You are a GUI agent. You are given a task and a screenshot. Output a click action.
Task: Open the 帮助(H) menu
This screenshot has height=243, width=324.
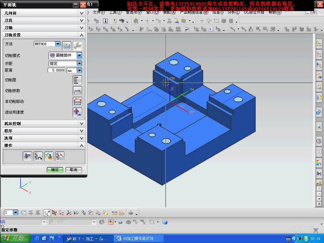[275, 12]
